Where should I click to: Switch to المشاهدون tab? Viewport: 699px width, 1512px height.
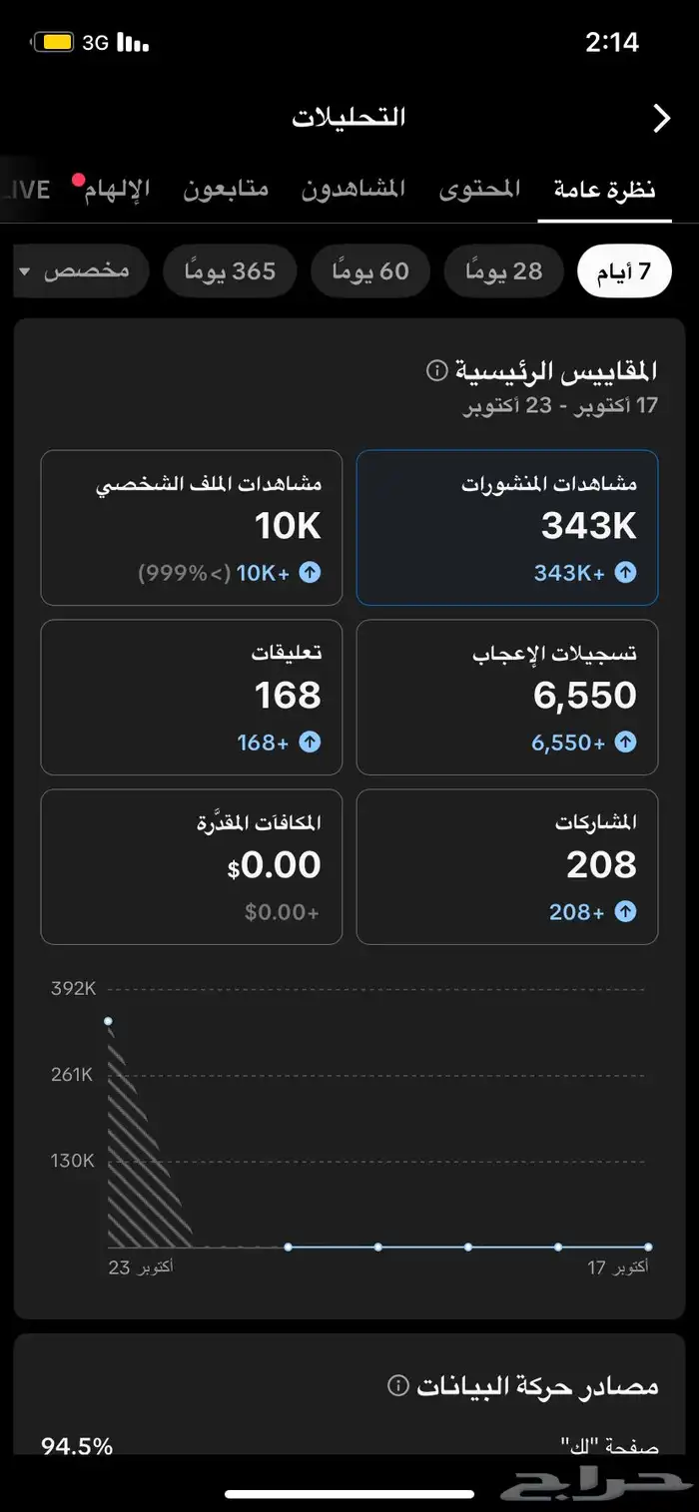pos(353,190)
